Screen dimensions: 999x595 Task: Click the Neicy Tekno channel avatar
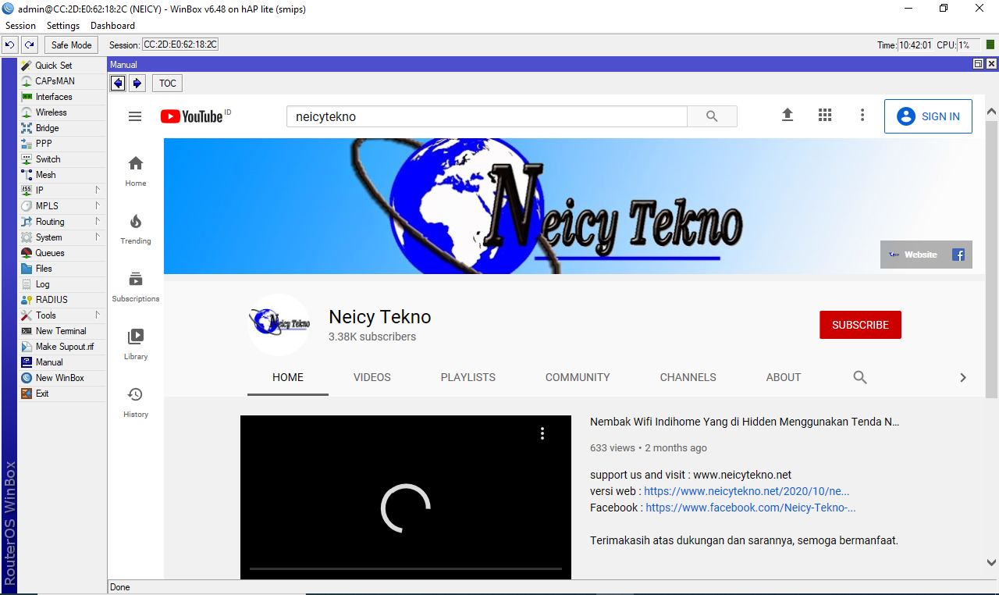coord(279,325)
